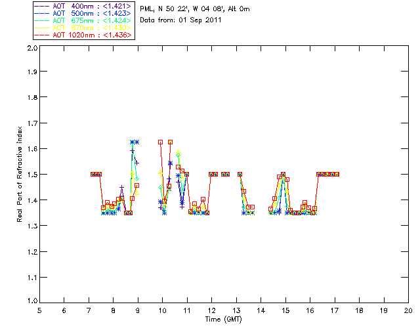
Task: Click the 1.6 y-axis tick label
Action: (32, 149)
